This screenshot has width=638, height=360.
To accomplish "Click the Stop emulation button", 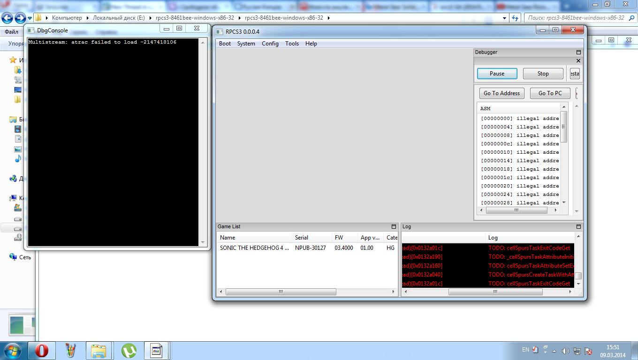I will [543, 74].
